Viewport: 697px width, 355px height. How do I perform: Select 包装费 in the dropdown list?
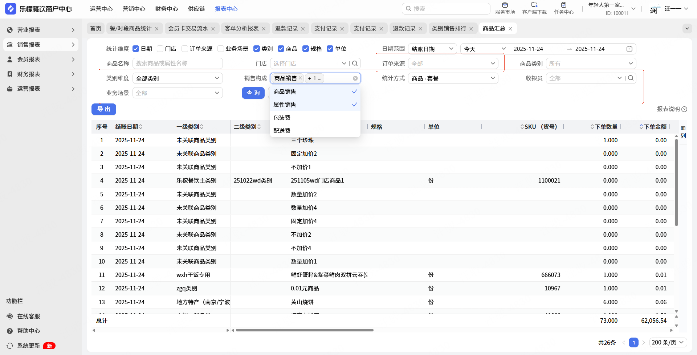282,118
